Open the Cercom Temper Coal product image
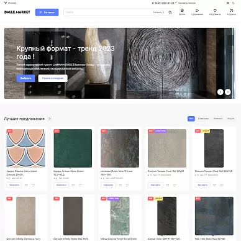Image resolution: width=241 pixels, height=241 pixels. 214,148
